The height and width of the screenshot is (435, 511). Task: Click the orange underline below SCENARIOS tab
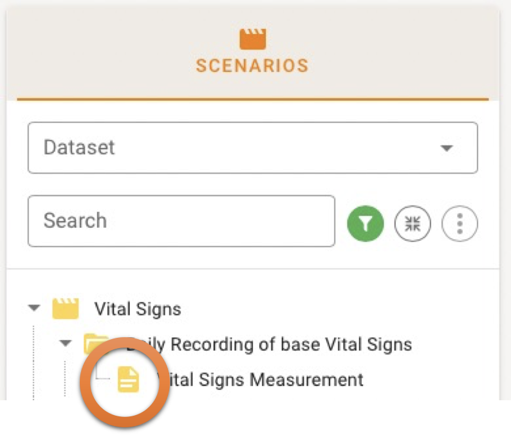[252, 100]
